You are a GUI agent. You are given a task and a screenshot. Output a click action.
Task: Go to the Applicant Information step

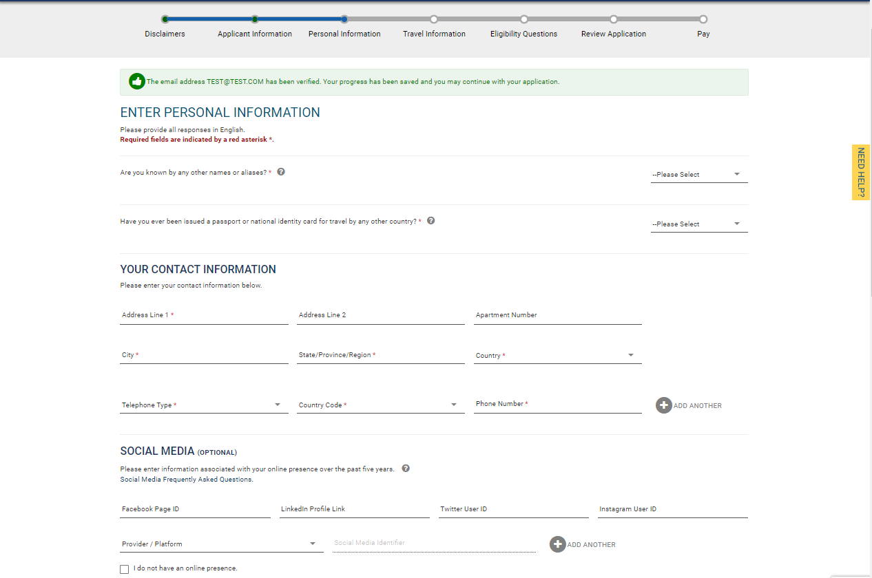pyautogui.click(x=255, y=20)
